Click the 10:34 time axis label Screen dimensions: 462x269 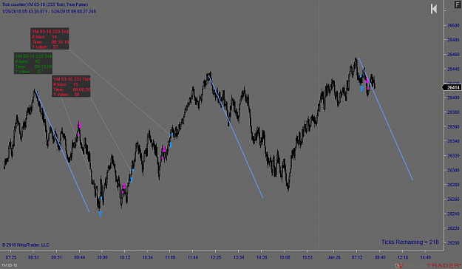point(148,257)
